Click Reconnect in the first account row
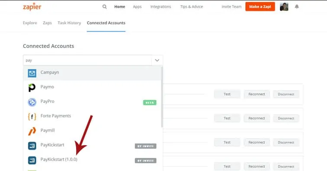This screenshot has height=171, width=327. tap(257, 94)
